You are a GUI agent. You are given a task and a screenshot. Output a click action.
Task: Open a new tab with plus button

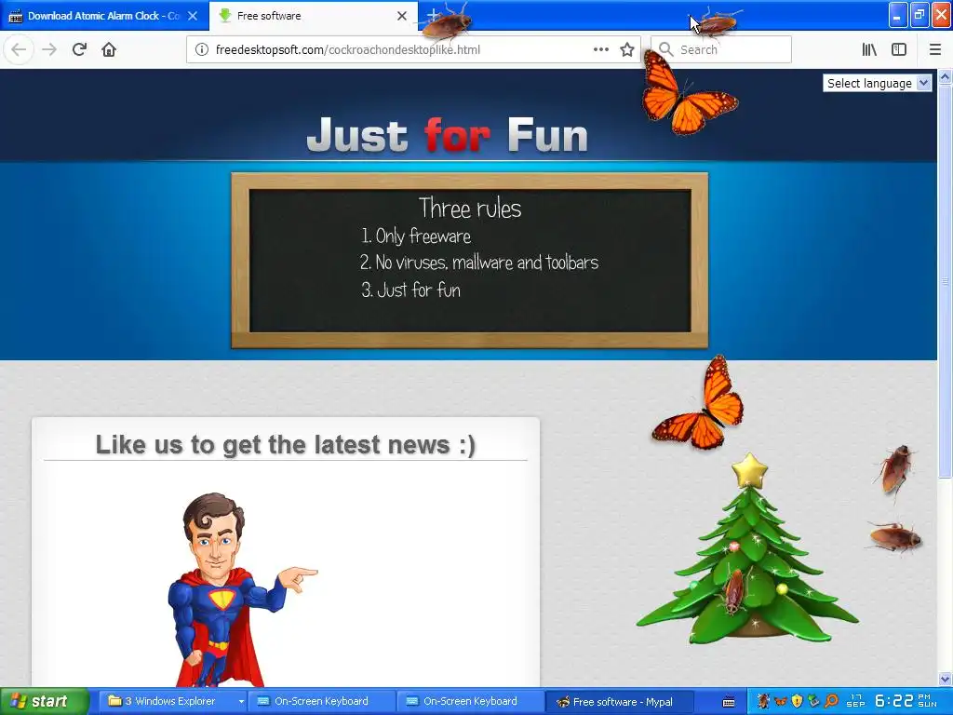point(432,15)
